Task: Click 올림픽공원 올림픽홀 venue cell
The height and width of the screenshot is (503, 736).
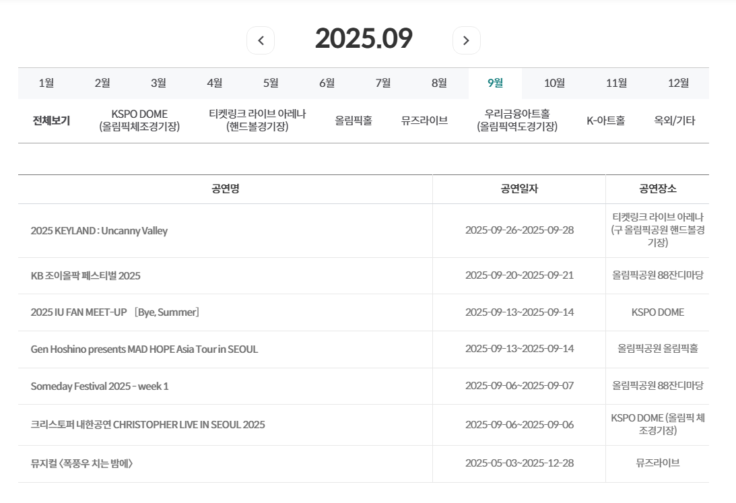Action: [658, 349]
